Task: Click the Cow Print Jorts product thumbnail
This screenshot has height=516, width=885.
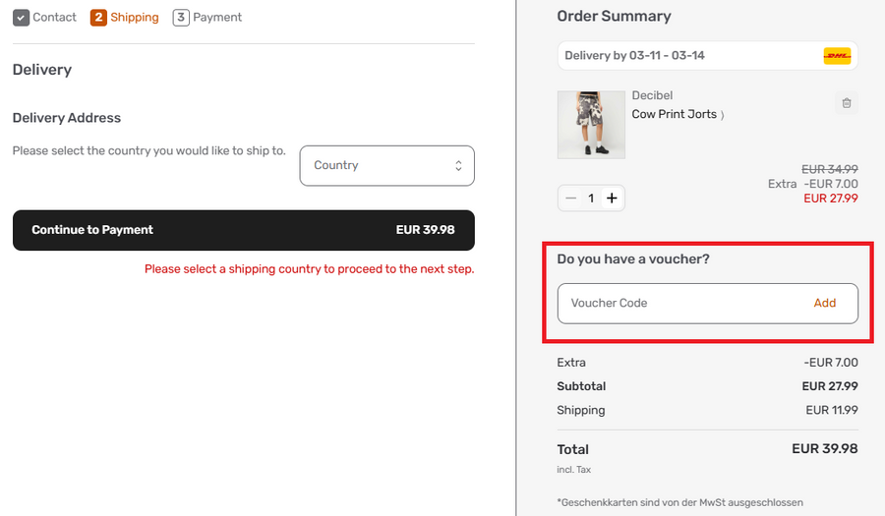Action: 591,125
